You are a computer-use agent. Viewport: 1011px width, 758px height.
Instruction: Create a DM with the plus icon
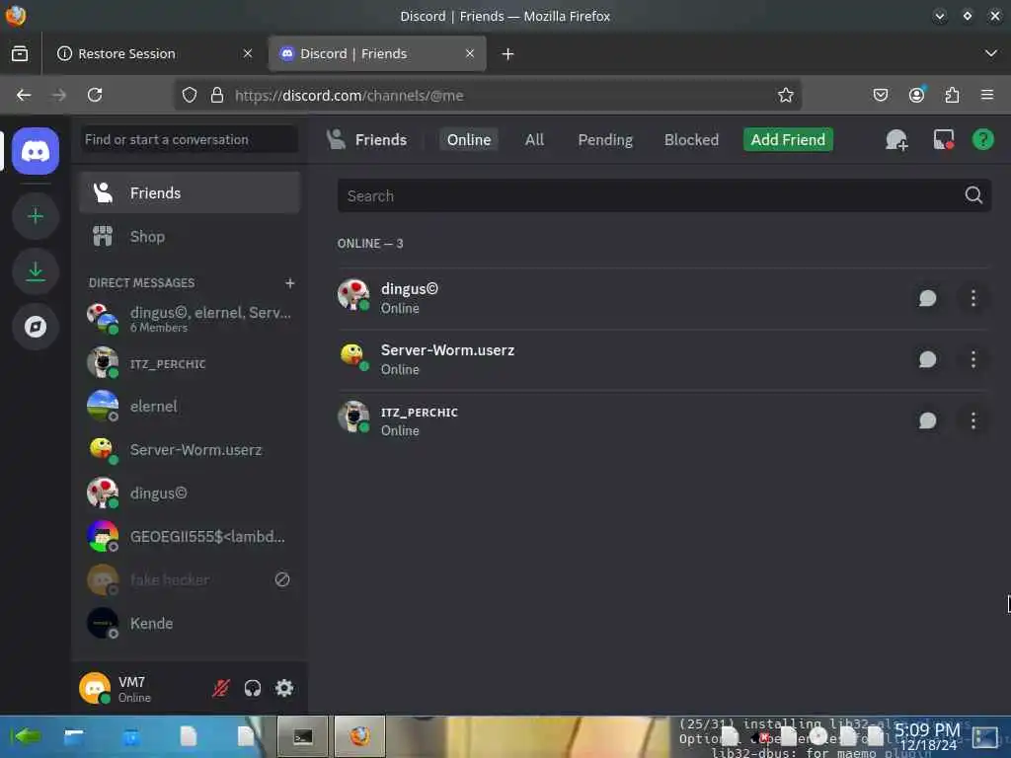tap(290, 283)
